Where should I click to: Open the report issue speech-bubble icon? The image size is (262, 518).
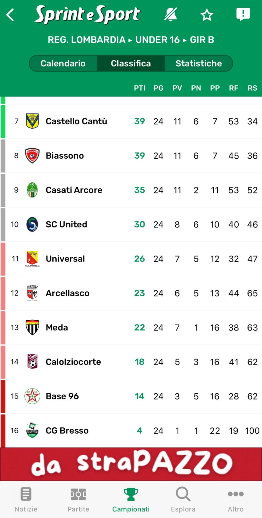[243, 14]
